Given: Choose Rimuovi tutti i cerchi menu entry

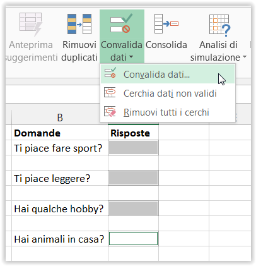Looking at the screenshot, I should (x=168, y=112).
